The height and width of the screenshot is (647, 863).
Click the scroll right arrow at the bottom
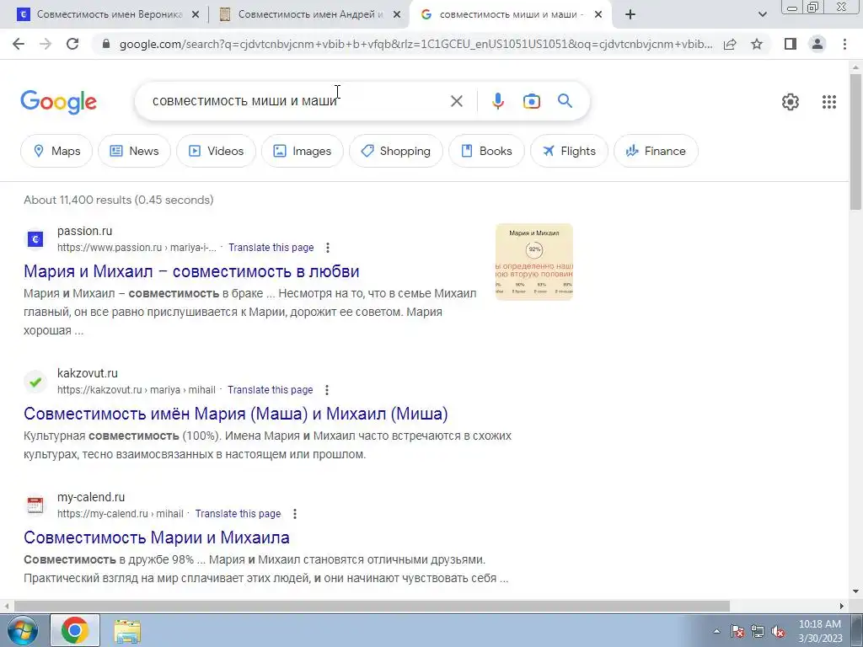(842, 606)
